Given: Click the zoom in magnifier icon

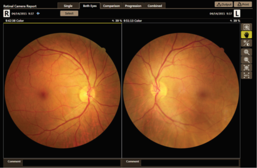Looking at the screenshot, I should [246, 52].
